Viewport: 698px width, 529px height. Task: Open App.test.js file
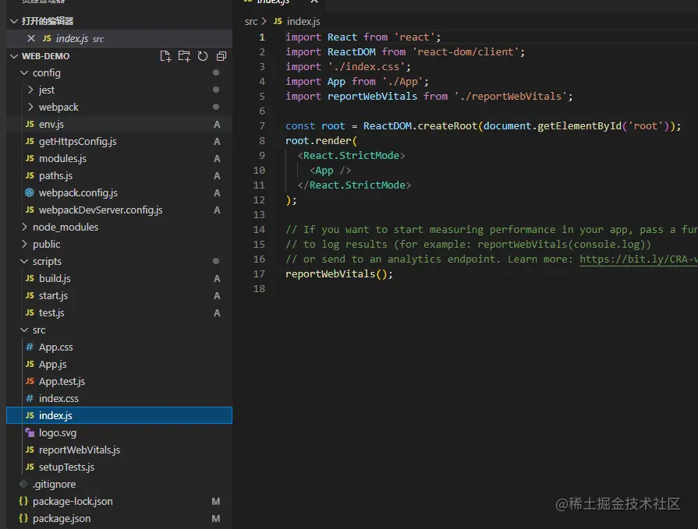[x=119, y=382]
